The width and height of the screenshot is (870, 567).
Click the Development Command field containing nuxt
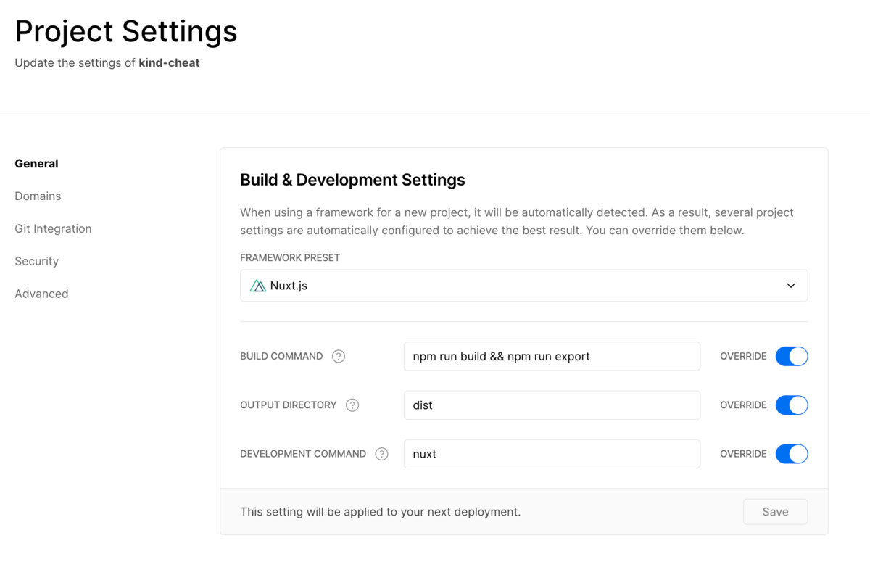pyautogui.click(x=552, y=454)
